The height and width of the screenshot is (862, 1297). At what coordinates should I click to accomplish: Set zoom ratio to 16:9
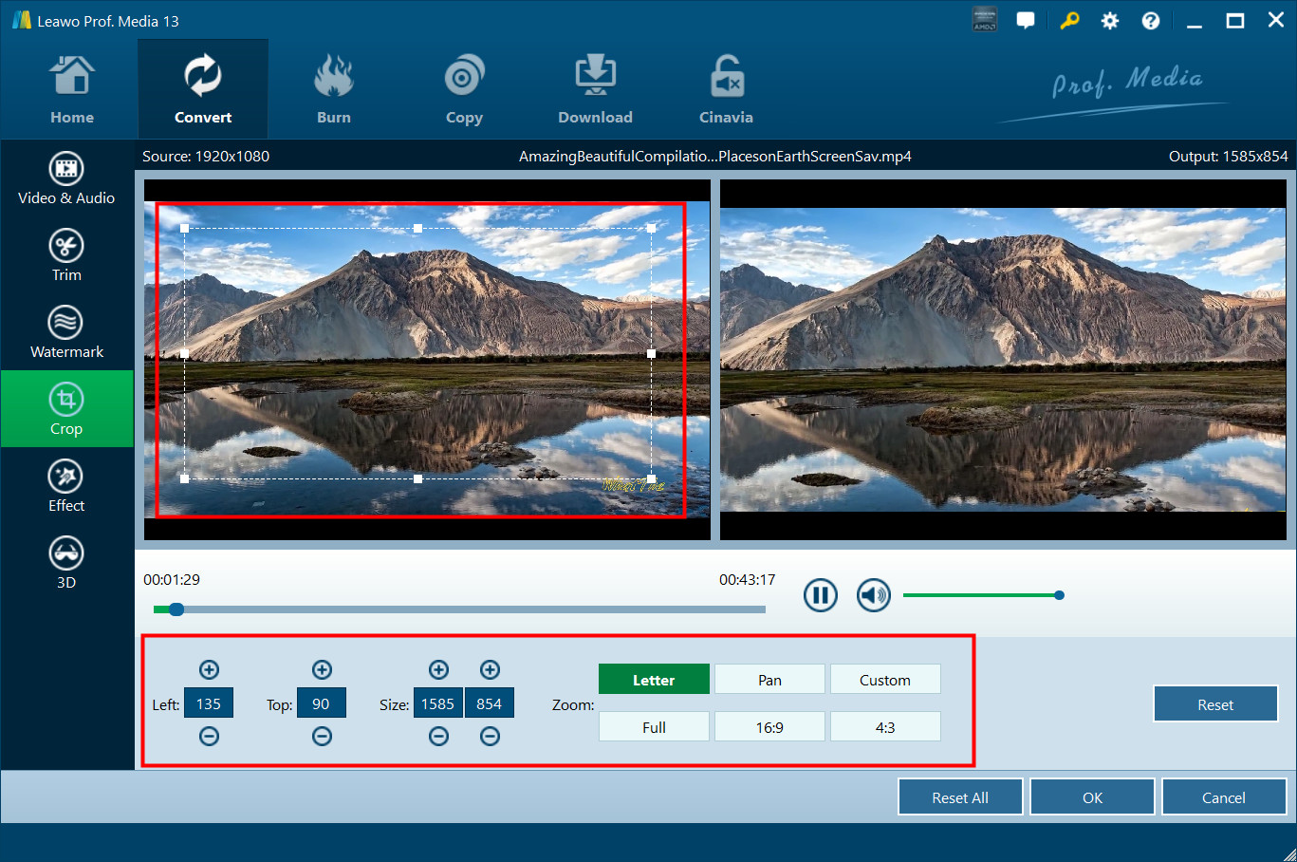[x=769, y=727]
